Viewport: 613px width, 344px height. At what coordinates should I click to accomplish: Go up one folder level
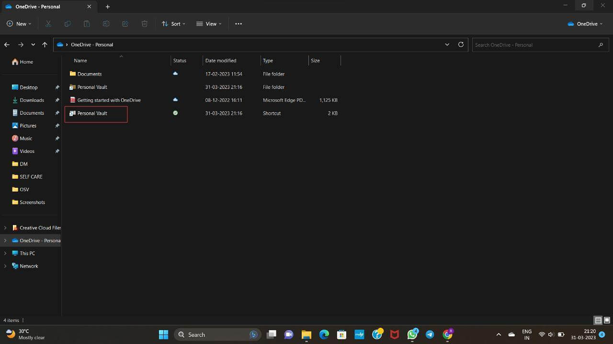[x=45, y=44]
